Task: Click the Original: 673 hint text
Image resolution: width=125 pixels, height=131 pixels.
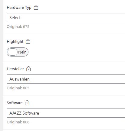Action: tap(18, 27)
